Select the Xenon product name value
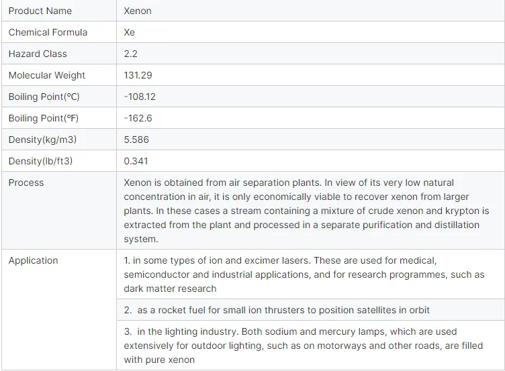Viewport: 505px width, 371px height. 138,11
